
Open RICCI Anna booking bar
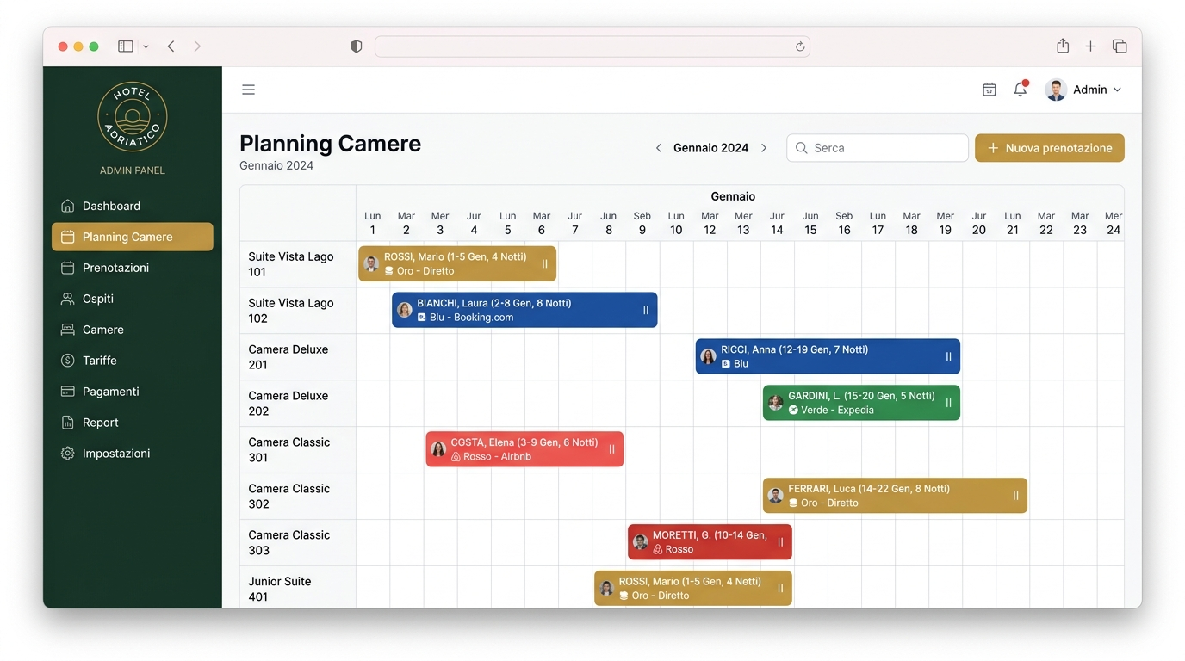pos(828,356)
